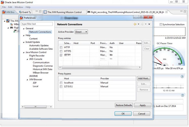Image resolution: width=189 pixels, height=127 pixels.
Task: Select JDP under JVM Browser
Action: [35, 83]
